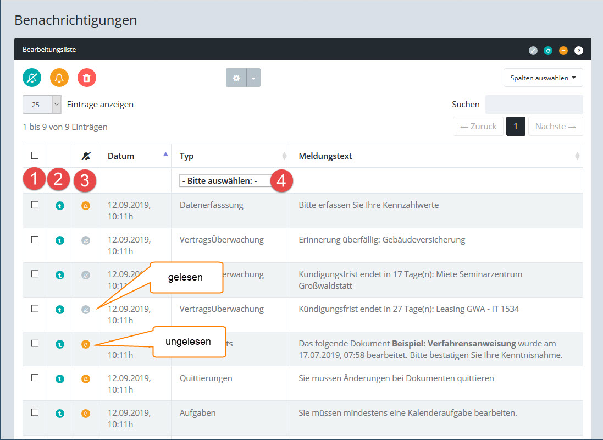This screenshot has width=603, height=440.
Task: Select the checkbox for the Aufgaben row
Action: 35,413
